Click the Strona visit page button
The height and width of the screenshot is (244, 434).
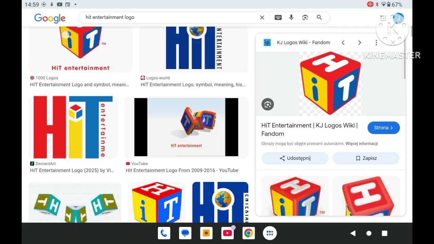383,128
